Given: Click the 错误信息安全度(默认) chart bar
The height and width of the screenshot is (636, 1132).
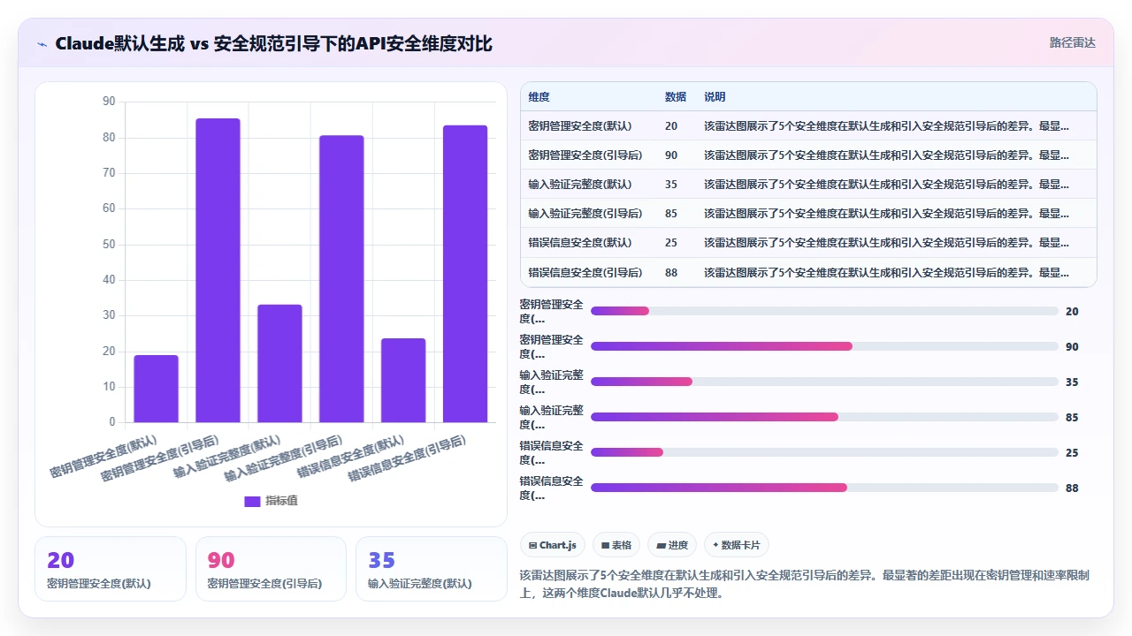Looking at the screenshot, I should point(403,381).
